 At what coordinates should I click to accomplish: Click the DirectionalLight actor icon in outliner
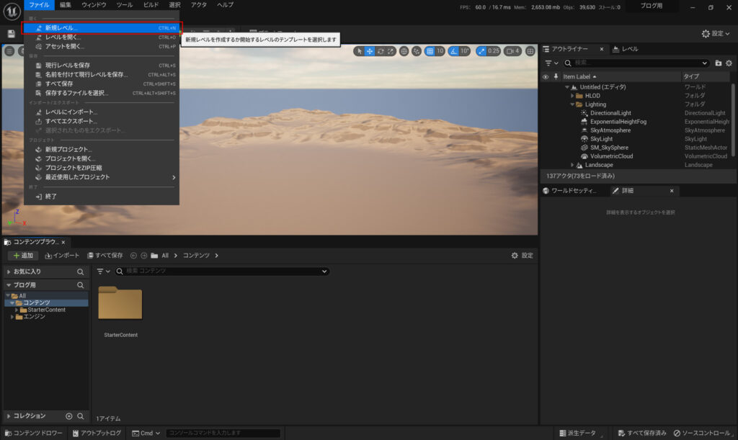click(x=584, y=113)
